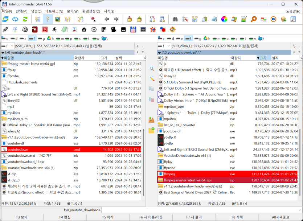Open the right panel drive dropdown

[x=164, y=46]
